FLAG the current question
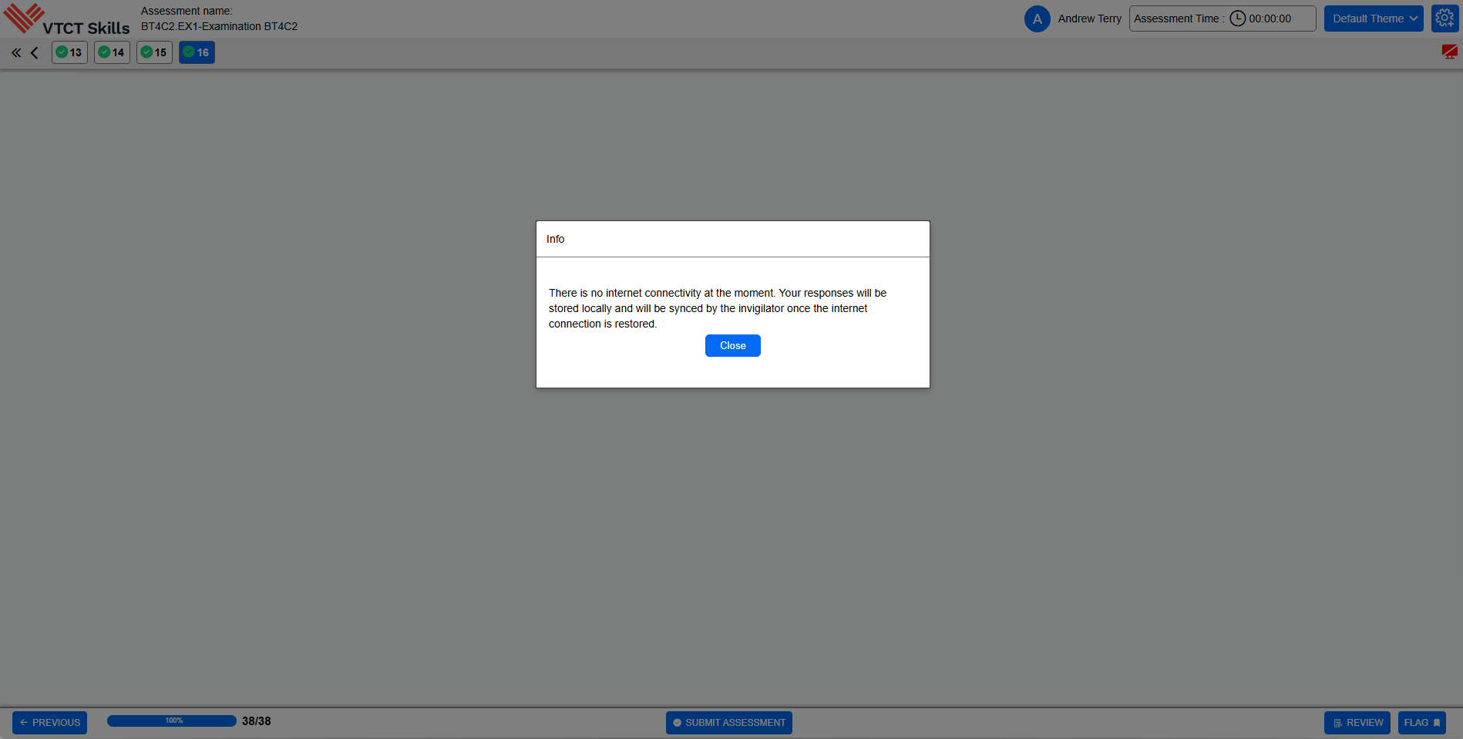The image size is (1463, 739). [x=1422, y=723]
